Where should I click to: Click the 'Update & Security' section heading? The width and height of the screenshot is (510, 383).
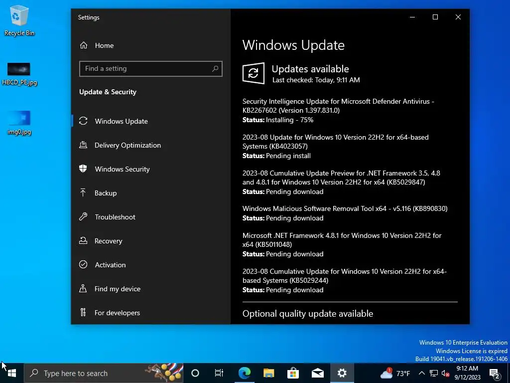click(108, 92)
